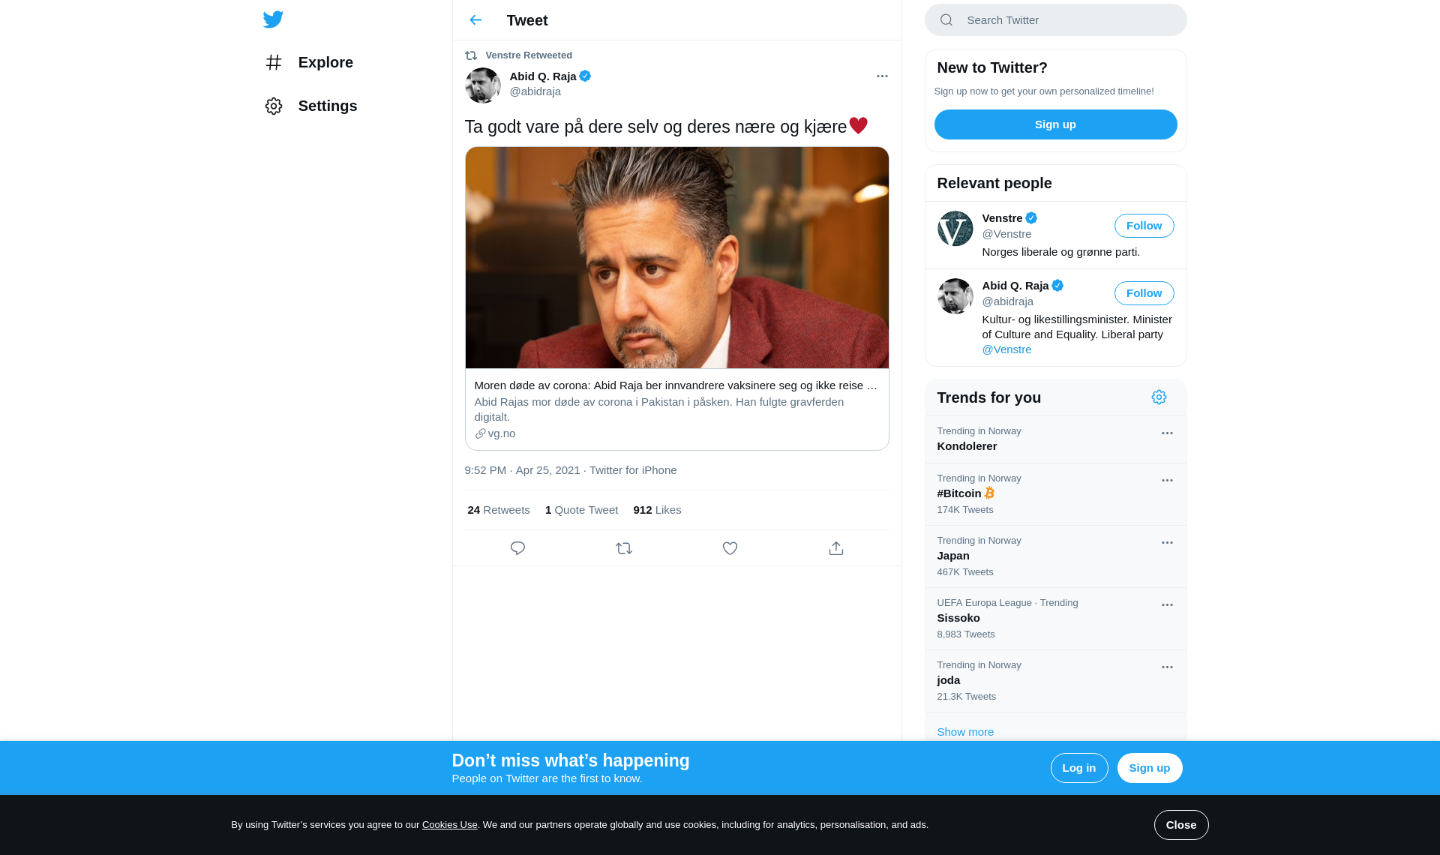Open Abid Q. Raja's tweet avatar

point(483,85)
